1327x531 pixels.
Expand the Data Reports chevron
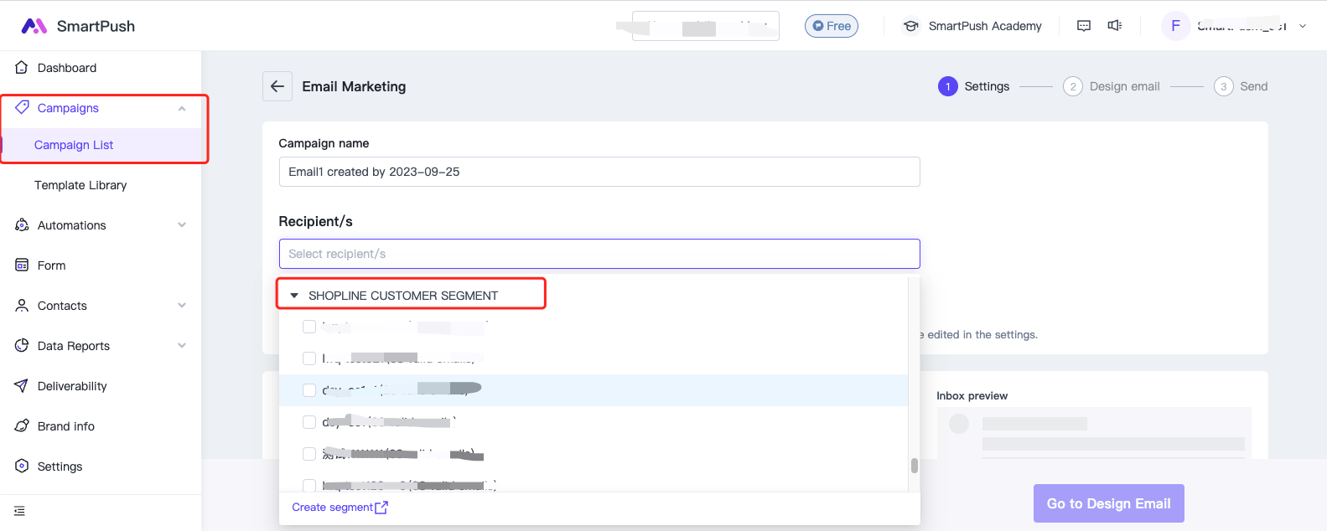click(x=182, y=346)
